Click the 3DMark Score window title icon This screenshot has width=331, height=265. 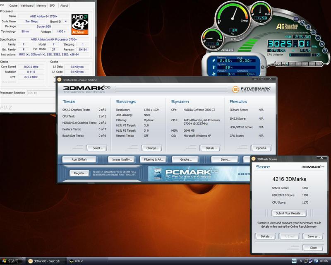254,159
